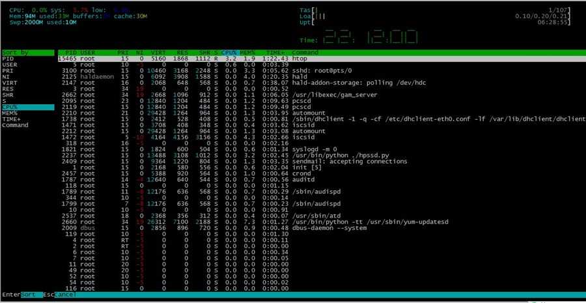The image size is (586, 303).
Task: Click the uptime value 06:28:55
Action: tap(552, 22)
